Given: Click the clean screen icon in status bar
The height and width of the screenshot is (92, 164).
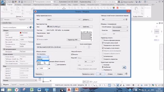Looking at the screenshot, I should click(x=159, y=85).
